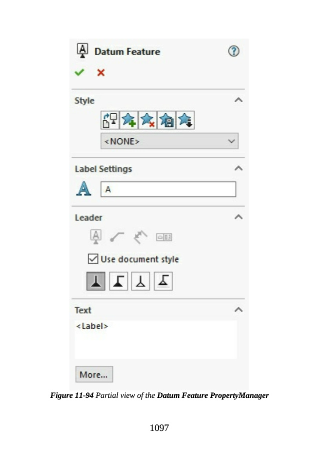The height and width of the screenshot is (451, 318).
Task: Click Apply Default Attributes style icon
Action: pos(109,120)
